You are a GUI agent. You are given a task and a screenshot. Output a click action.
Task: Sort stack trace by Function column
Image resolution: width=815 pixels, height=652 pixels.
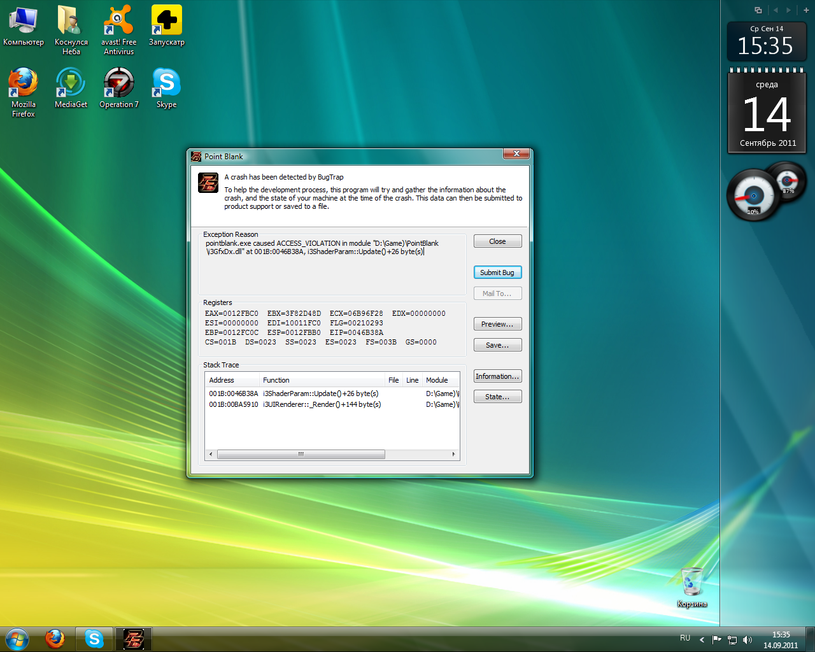point(322,380)
